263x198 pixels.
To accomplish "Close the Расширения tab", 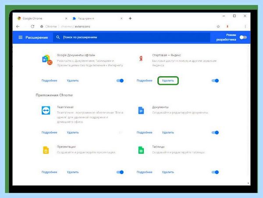I will click(x=121, y=18).
